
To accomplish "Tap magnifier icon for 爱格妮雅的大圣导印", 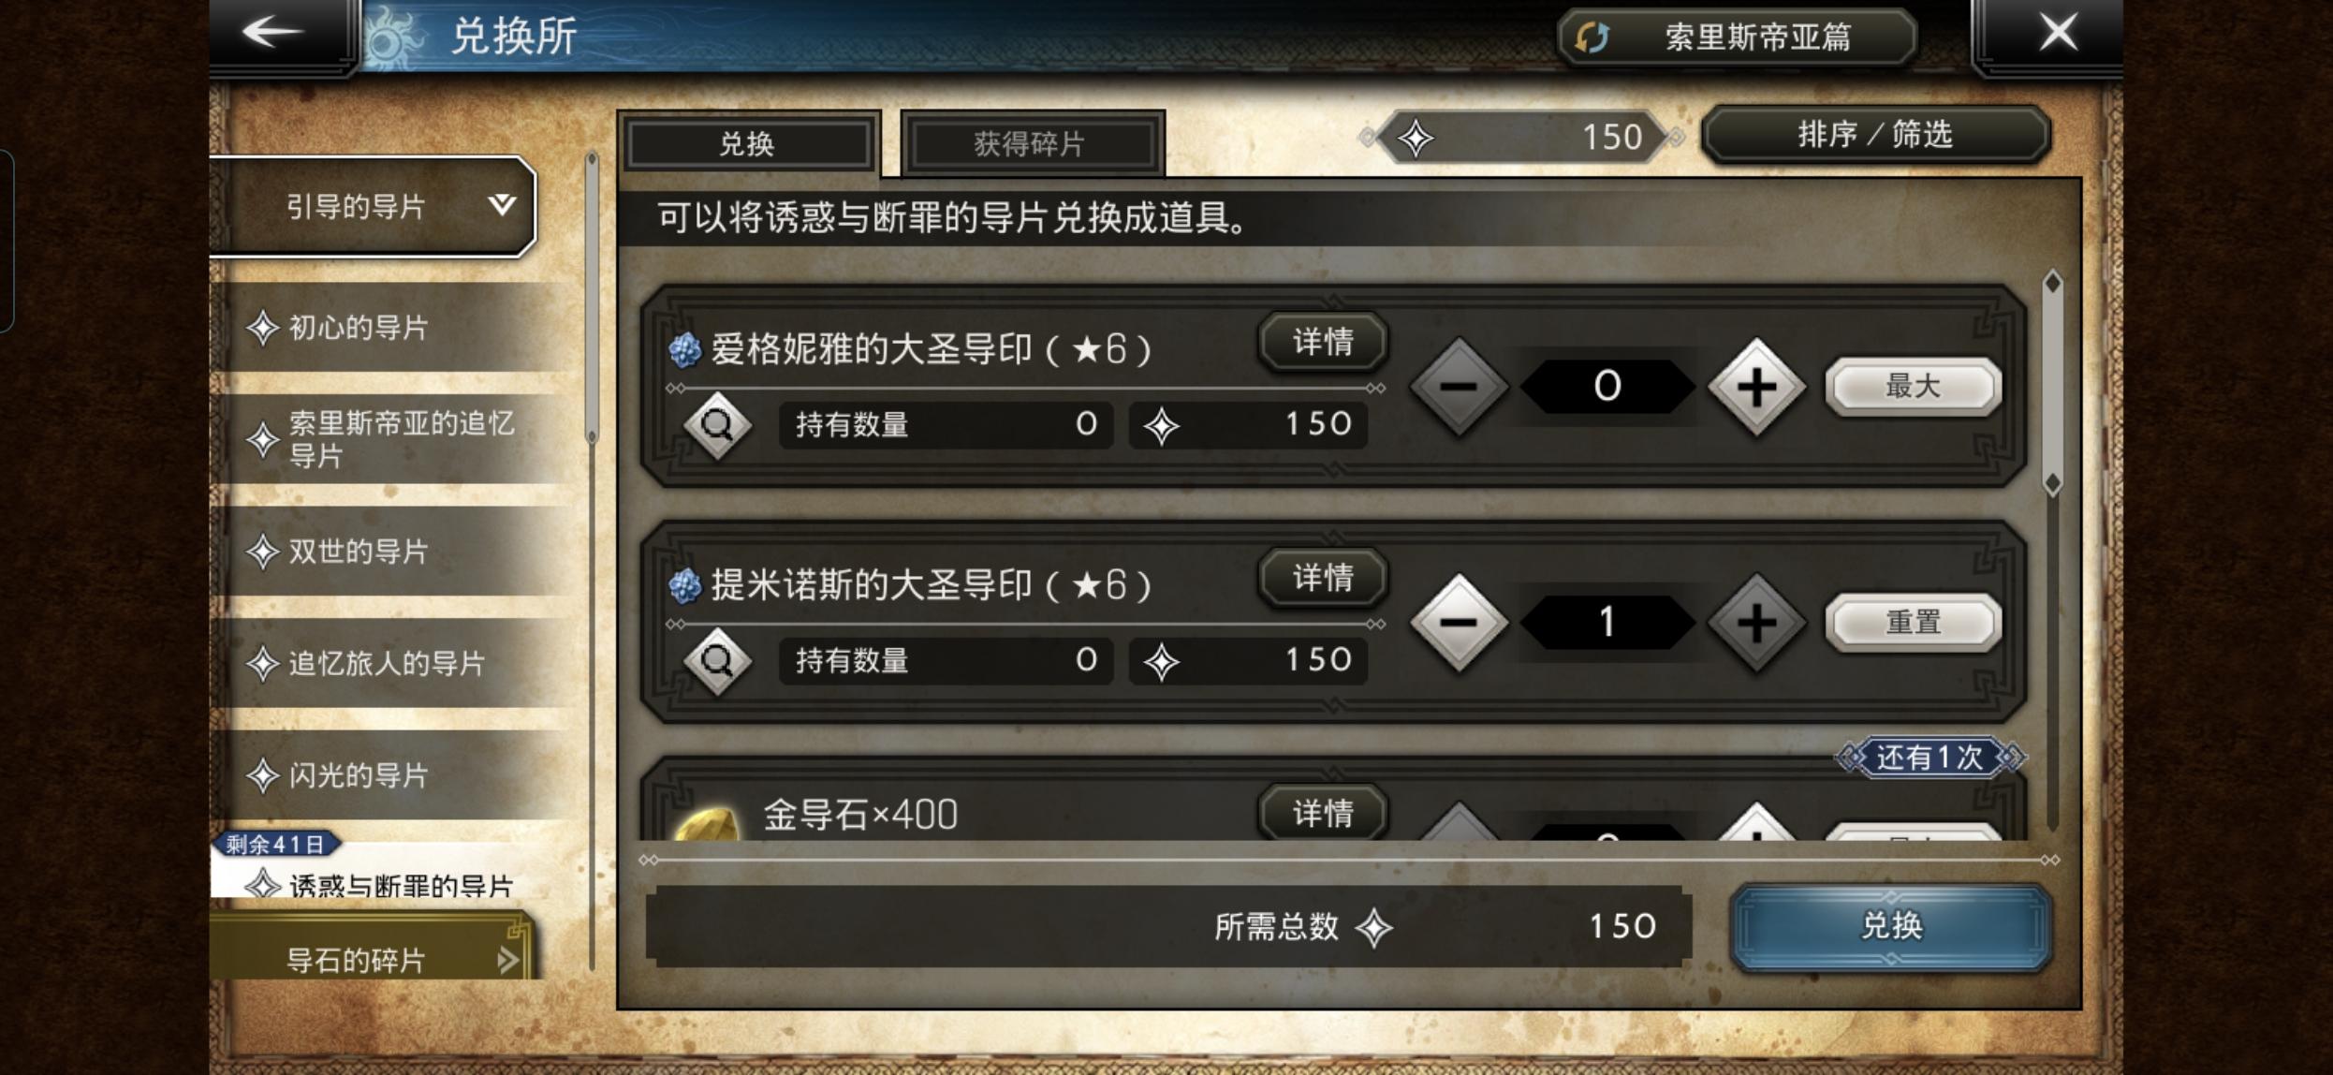I will pyautogui.click(x=717, y=425).
